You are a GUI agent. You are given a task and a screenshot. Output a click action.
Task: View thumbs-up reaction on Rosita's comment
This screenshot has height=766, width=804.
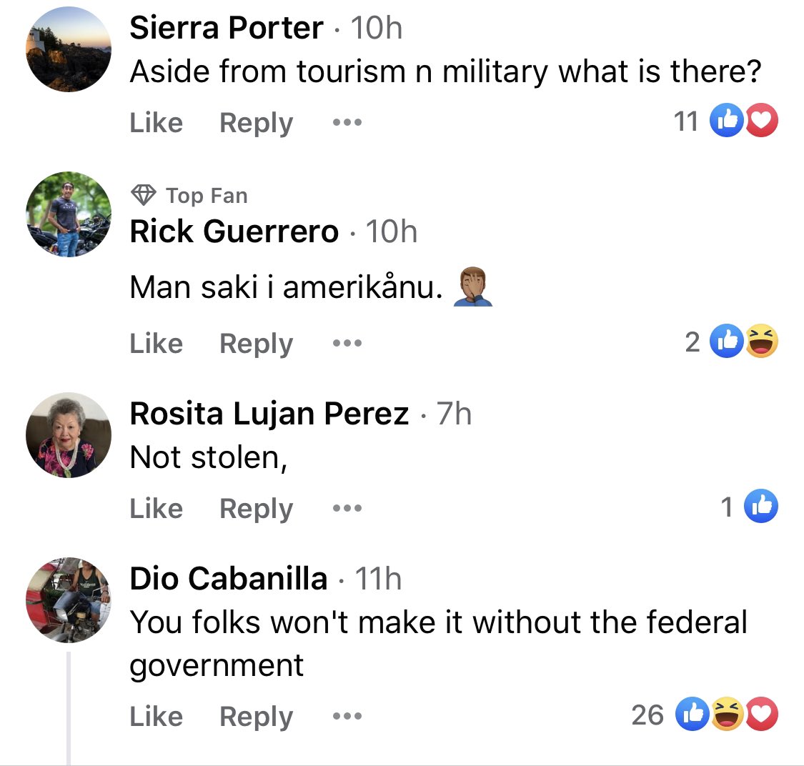[x=761, y=506]
